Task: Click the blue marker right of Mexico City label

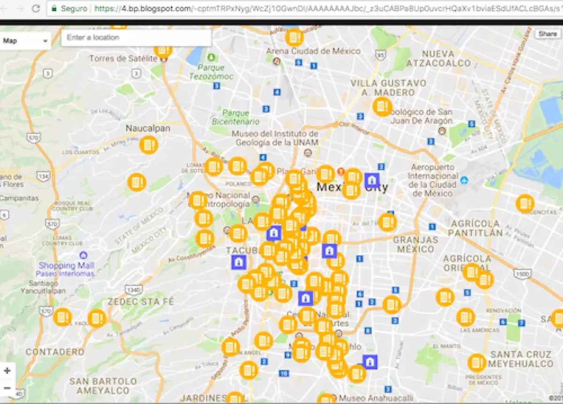Action: [372, 180]
